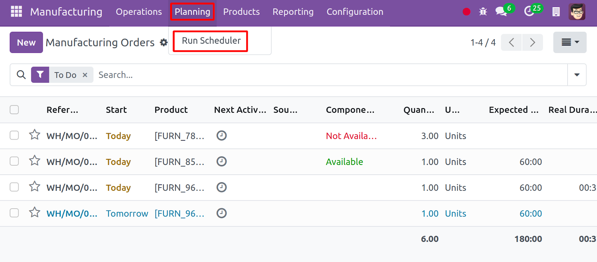This screenshot has height=262, width=597.
Task: Star the [FURN_96 order starting Today
Action: click(x=35, y=186)
